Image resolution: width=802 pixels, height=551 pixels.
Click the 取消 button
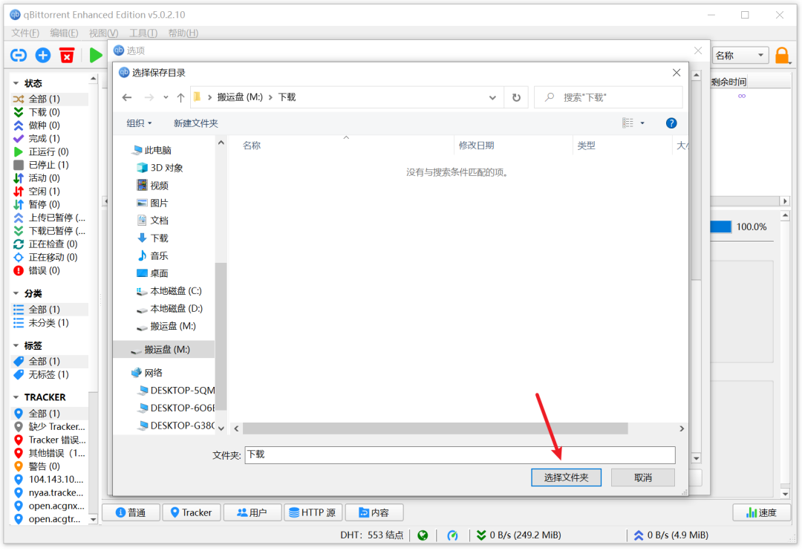click(643, 477)
